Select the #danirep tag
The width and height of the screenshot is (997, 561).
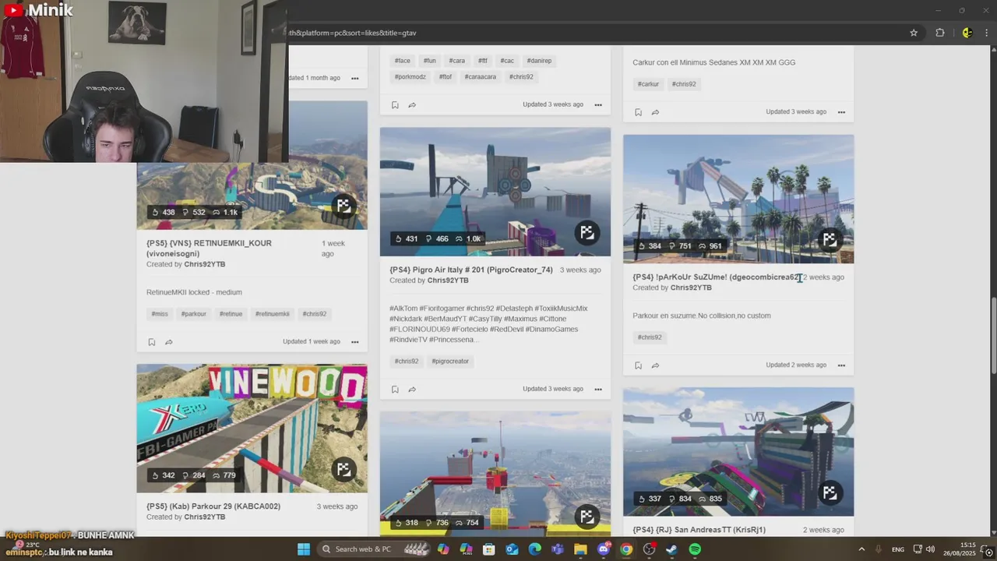click(539, 61)
